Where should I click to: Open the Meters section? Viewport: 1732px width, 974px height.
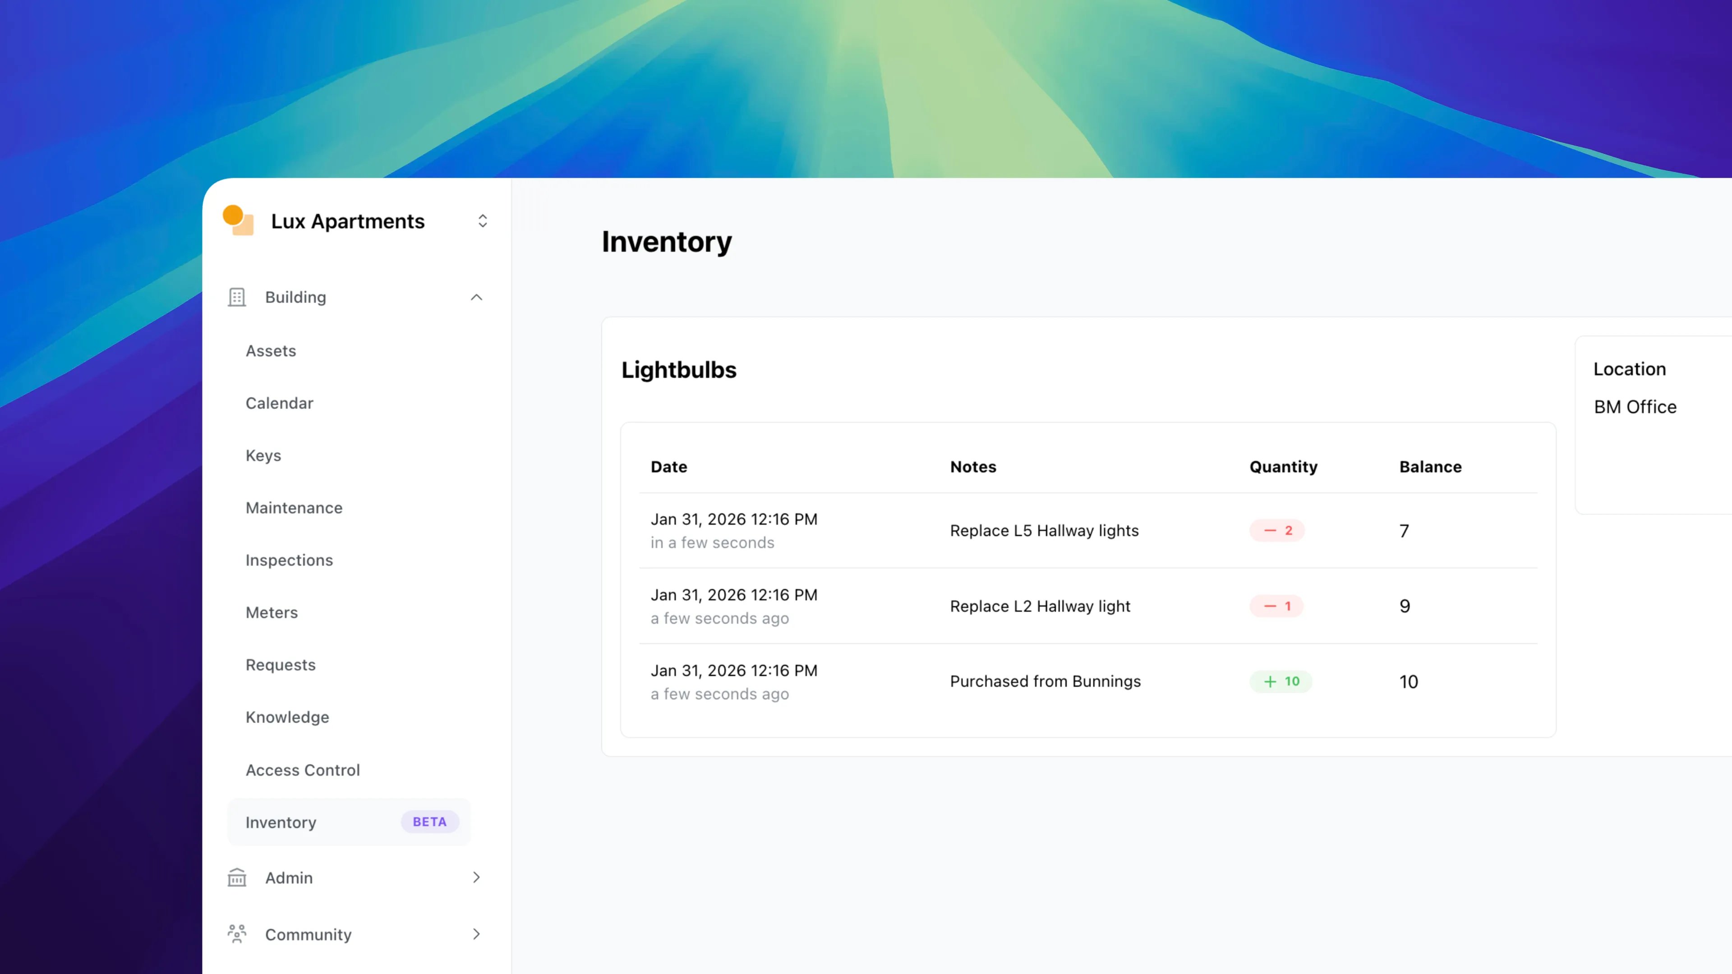(272, 612)
